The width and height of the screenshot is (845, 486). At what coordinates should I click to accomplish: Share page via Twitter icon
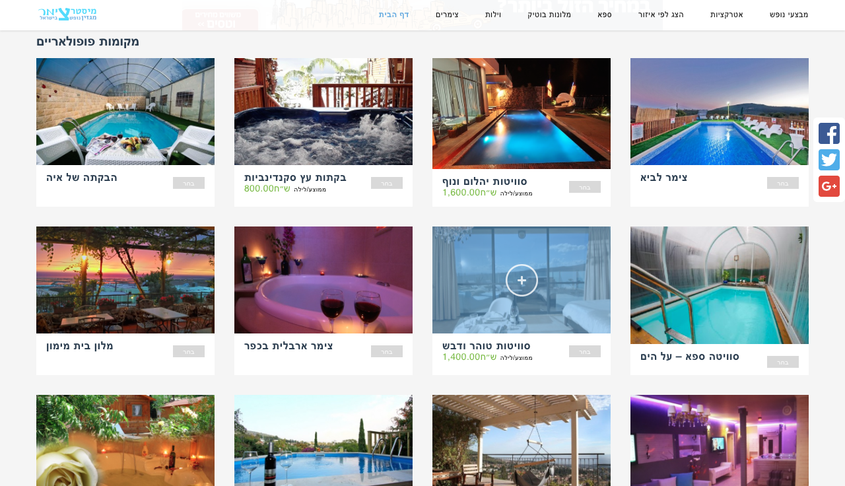point(829,160)
